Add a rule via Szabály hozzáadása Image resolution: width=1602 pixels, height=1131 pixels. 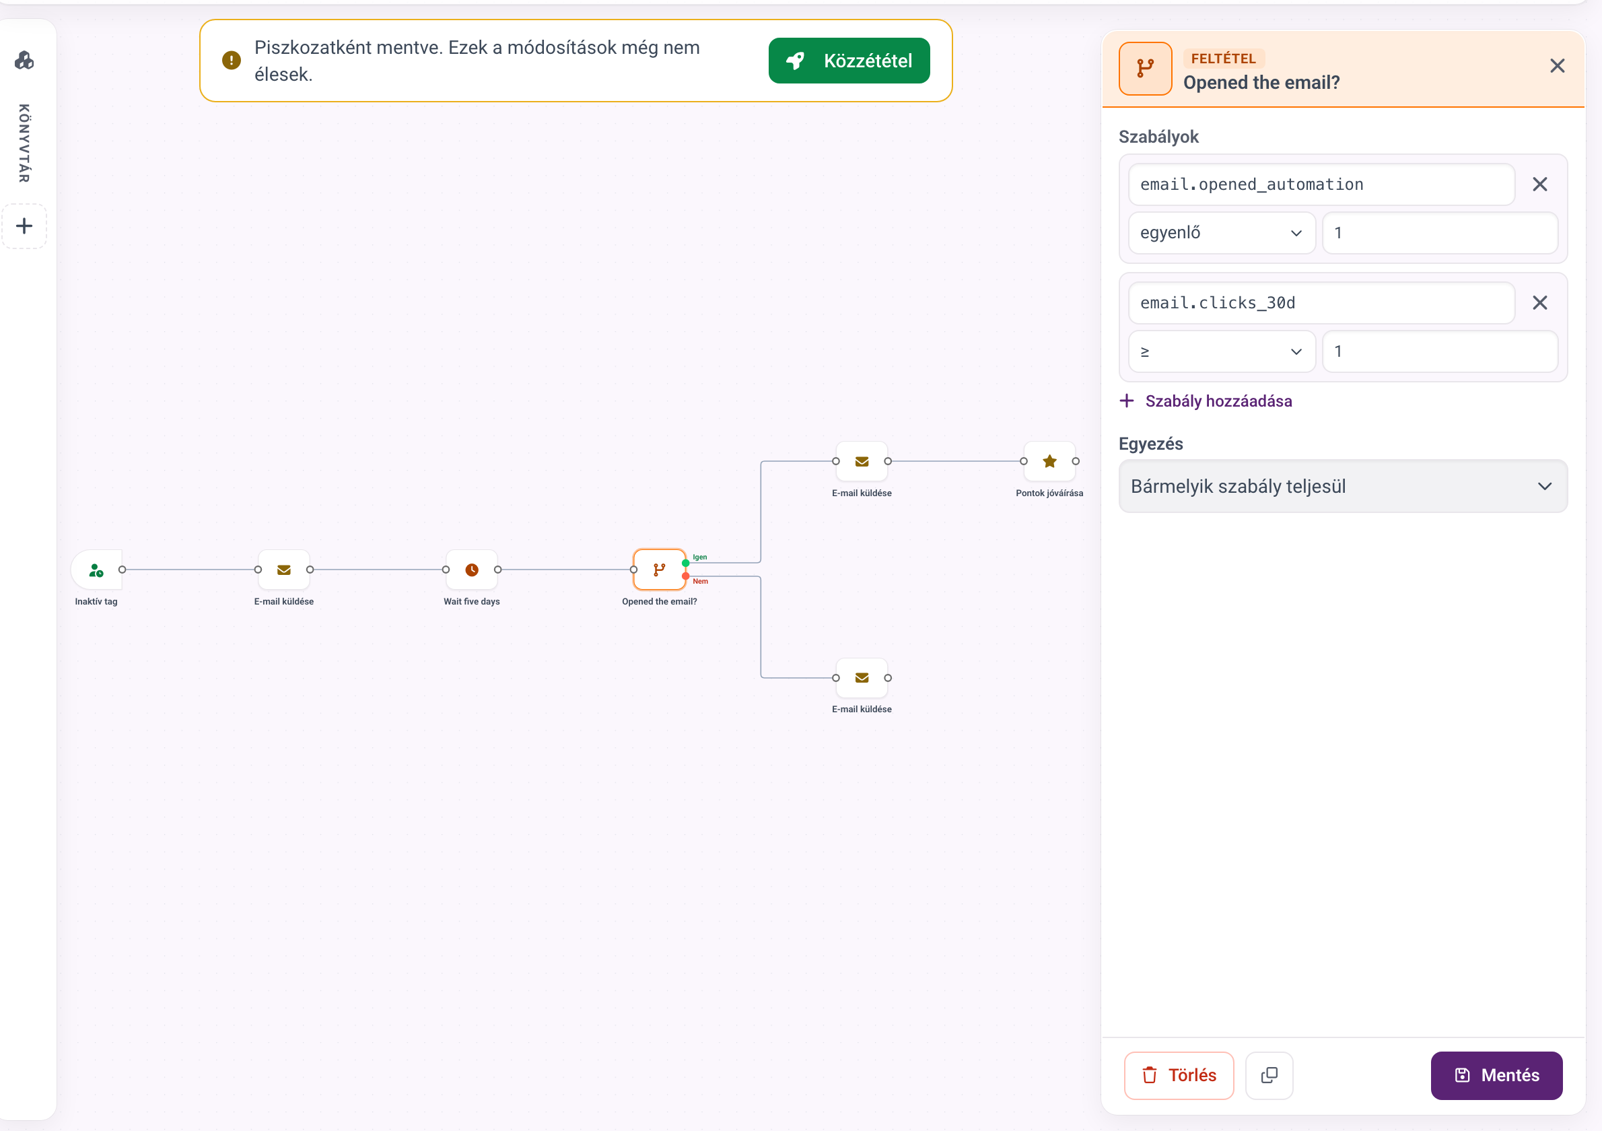click(1206, 401)
